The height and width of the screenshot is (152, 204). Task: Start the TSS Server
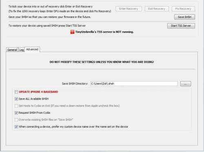point(181,26)
